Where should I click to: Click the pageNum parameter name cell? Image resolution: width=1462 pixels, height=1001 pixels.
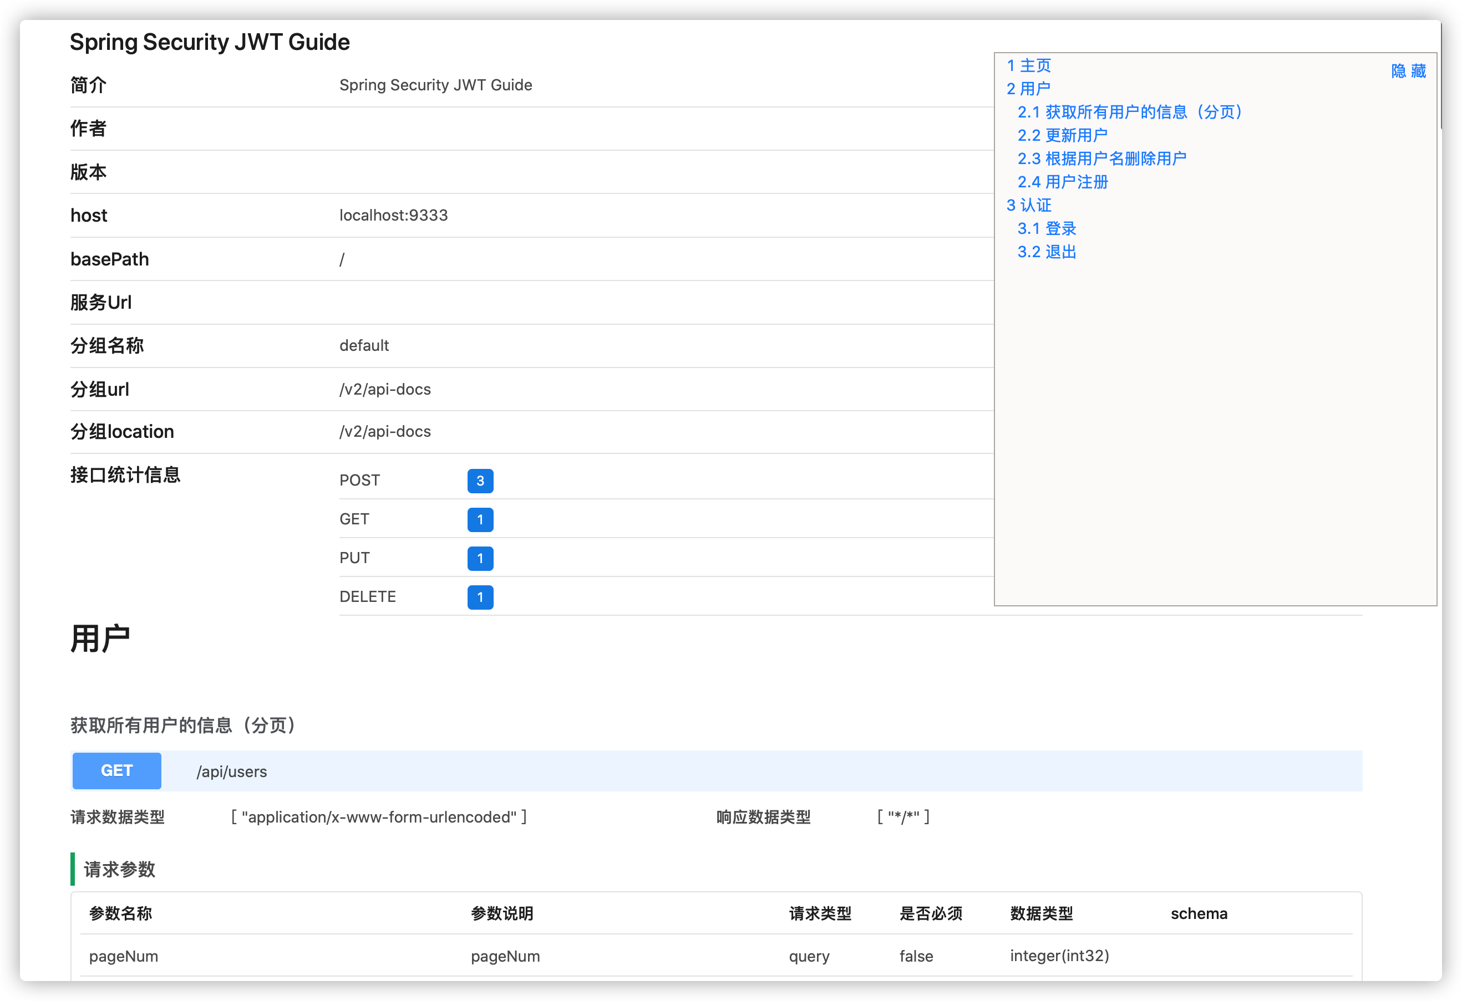(x=123, y=956)
